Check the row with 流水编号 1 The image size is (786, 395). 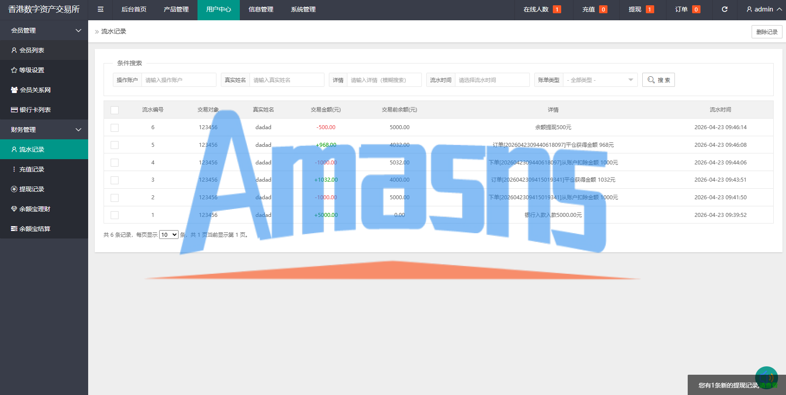pyautogui.click(x=115, y=215)
